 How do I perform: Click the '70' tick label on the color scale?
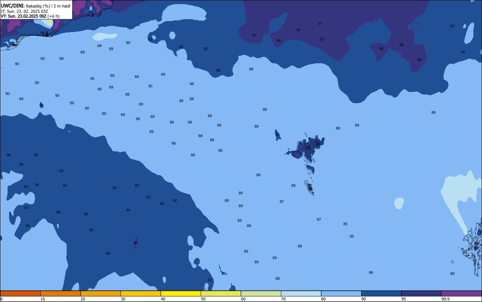[284, 299]
